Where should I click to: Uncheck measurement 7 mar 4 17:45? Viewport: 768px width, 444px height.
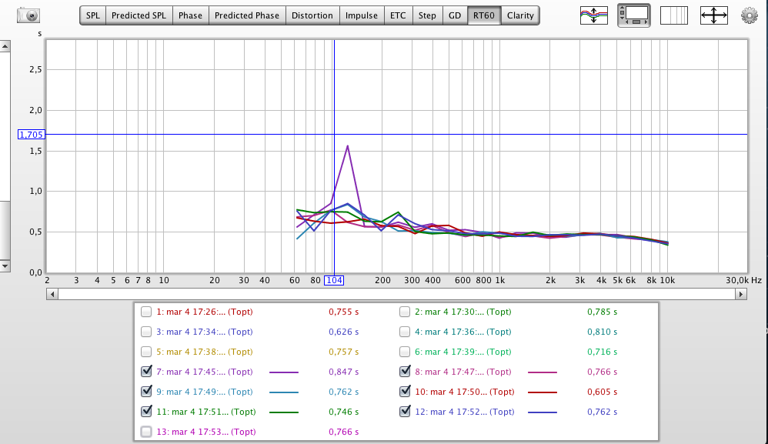tap(146, 372)
